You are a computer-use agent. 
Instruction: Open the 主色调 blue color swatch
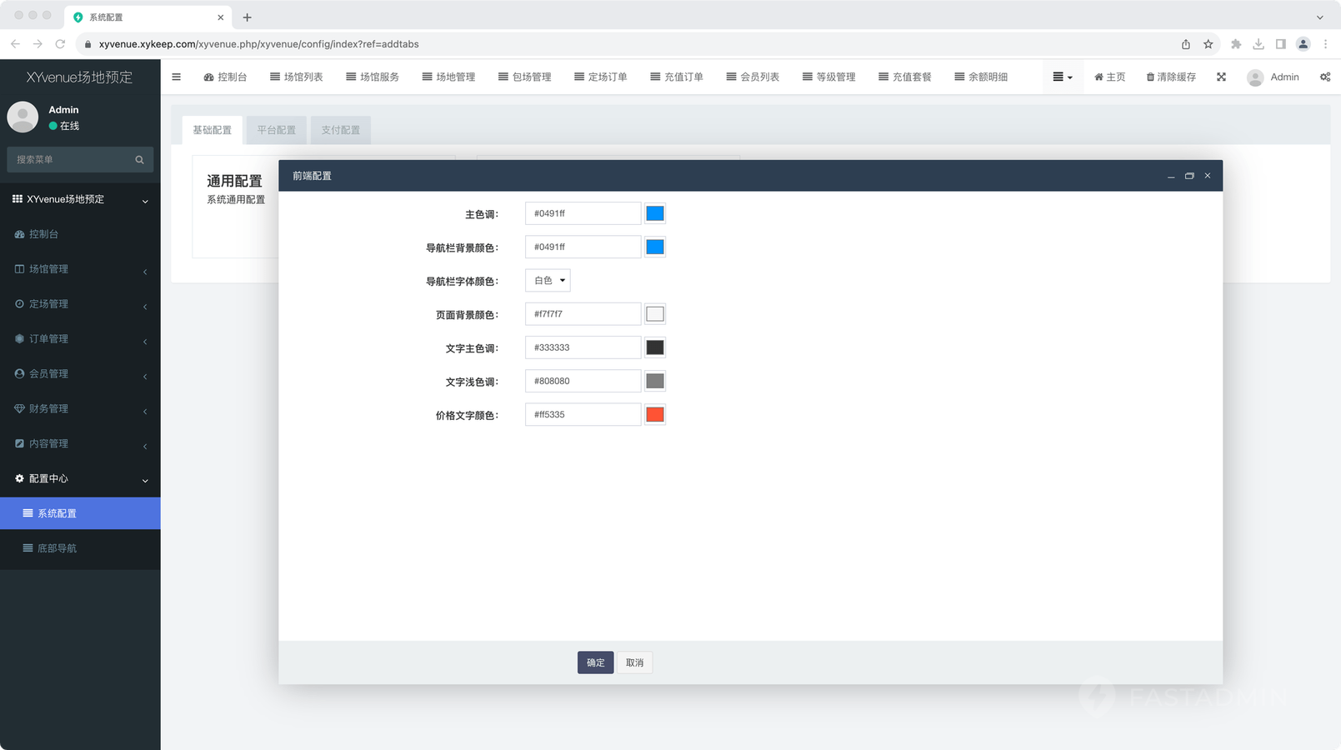coord(655,214)
